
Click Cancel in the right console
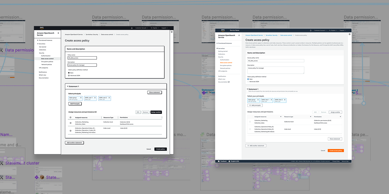(323, 150)
